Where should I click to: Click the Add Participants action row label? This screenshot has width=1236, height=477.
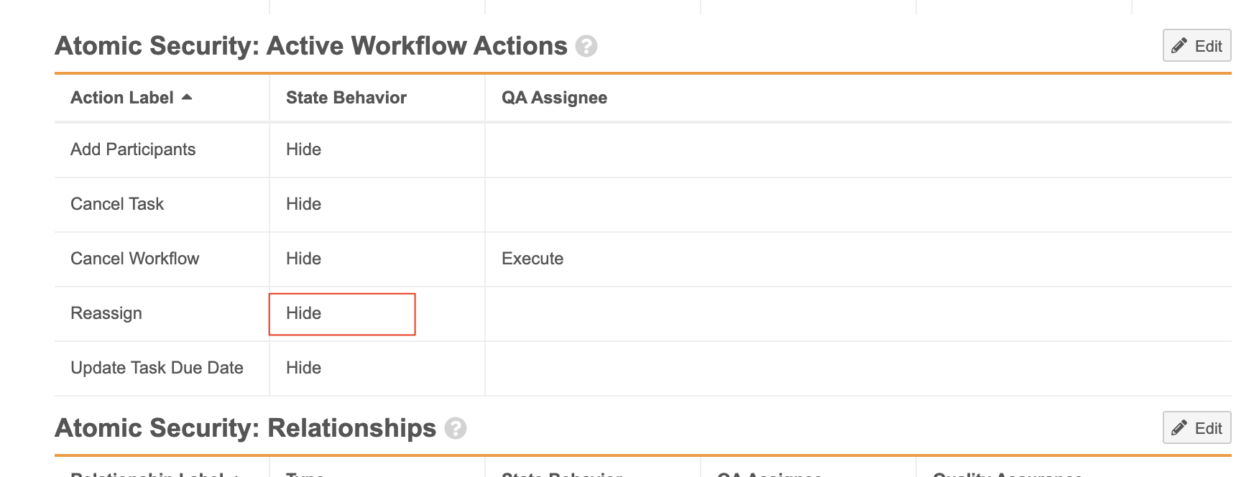pos(133,149)
